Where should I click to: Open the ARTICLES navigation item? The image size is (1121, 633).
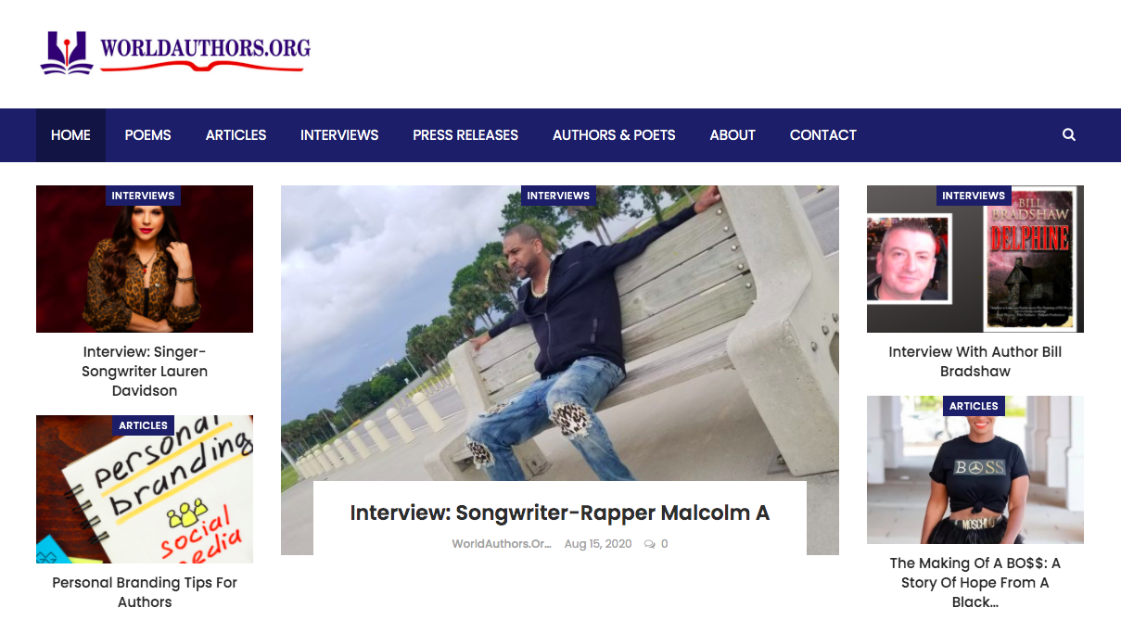[236, 135]
